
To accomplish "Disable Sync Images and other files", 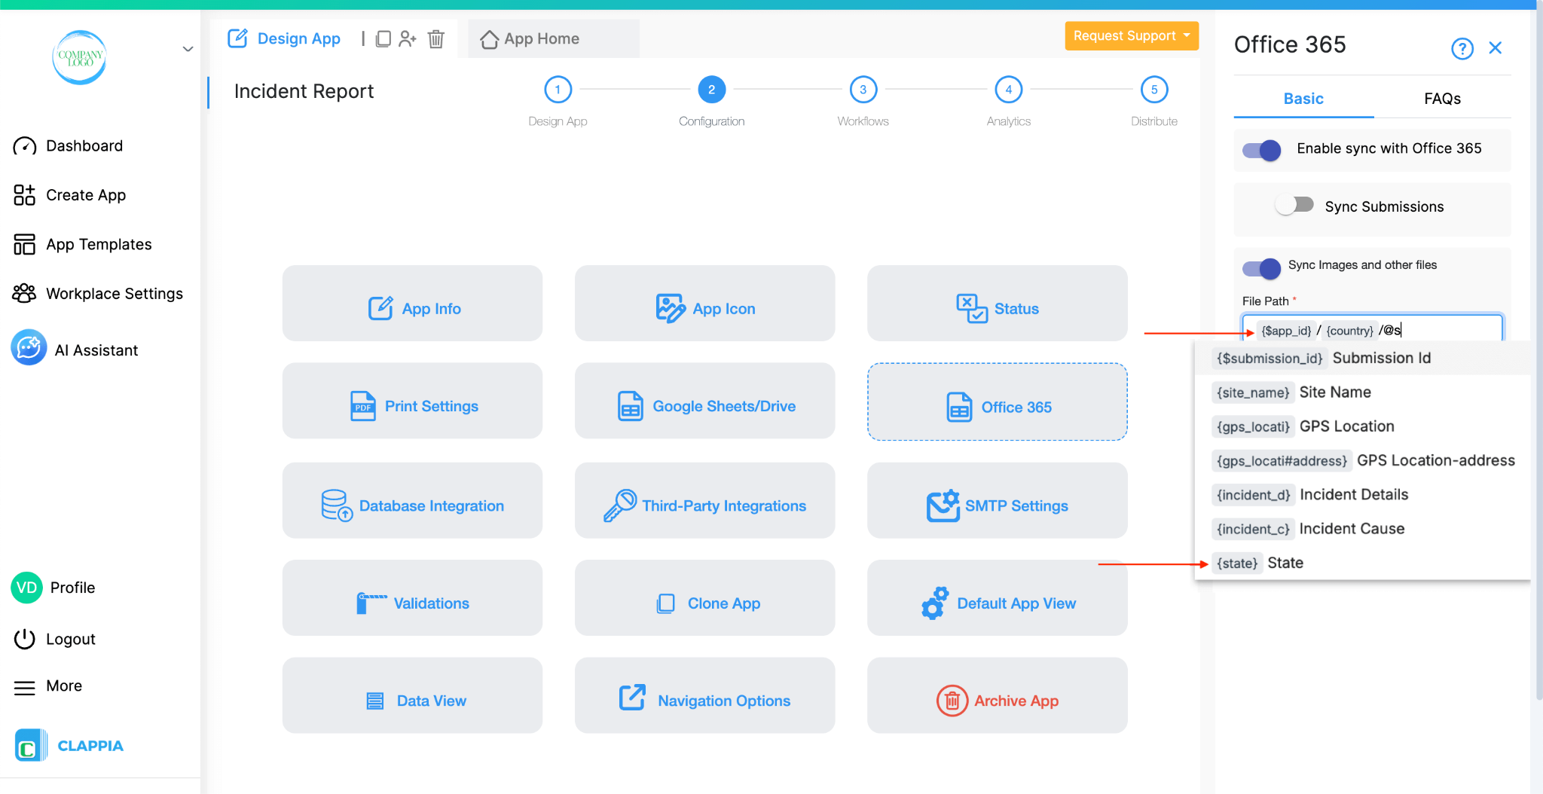I will click(x=1260, y=268).
